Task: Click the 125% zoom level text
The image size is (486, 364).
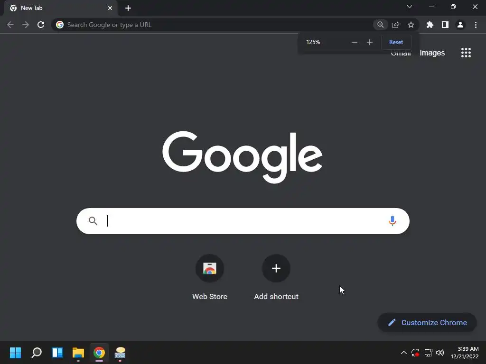Action: tap(313, 42)
